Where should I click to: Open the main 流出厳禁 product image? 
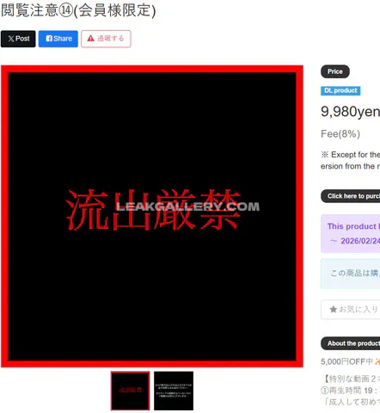(152, 216)
